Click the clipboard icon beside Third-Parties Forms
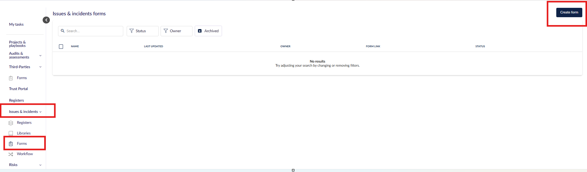The width and height of the screenshot is (587, 172). pos(11,78)
